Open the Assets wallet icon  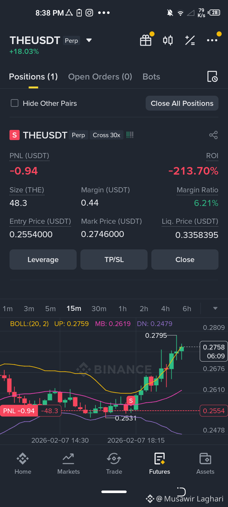coord(205,458)
